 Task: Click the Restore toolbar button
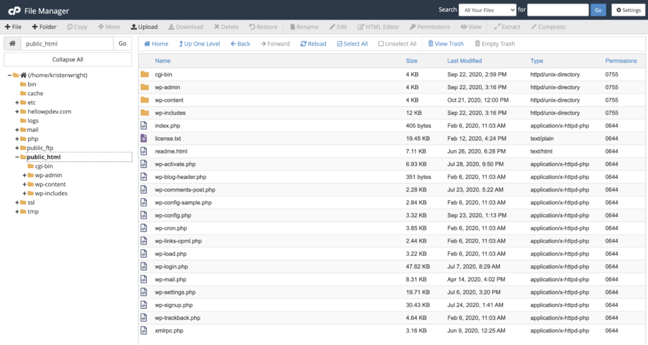pyautogui.click(x=263, y=27)
